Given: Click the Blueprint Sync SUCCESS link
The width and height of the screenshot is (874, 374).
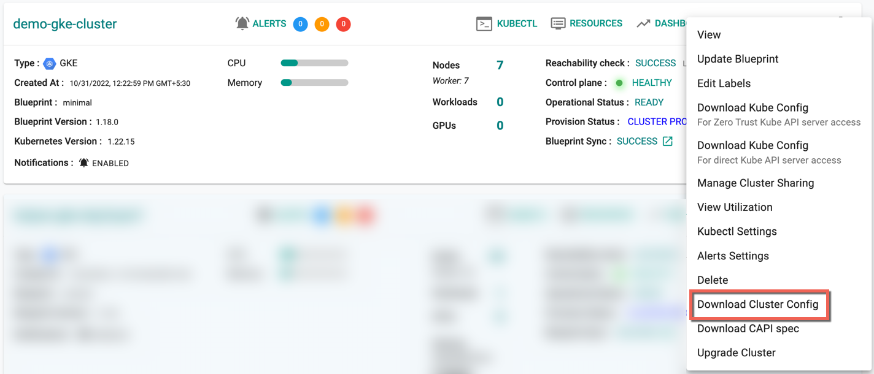Looking at the screenshot, I should [637, 141].
